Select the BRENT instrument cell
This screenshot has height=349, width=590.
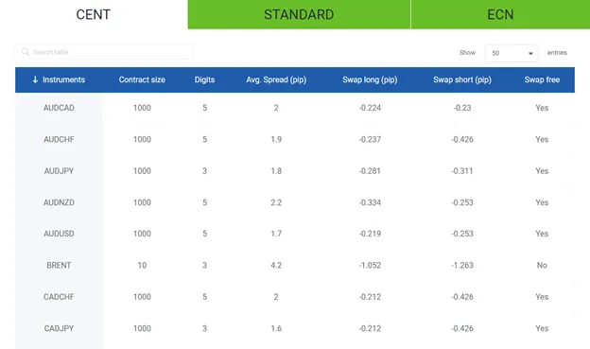(x=59, y=266)
